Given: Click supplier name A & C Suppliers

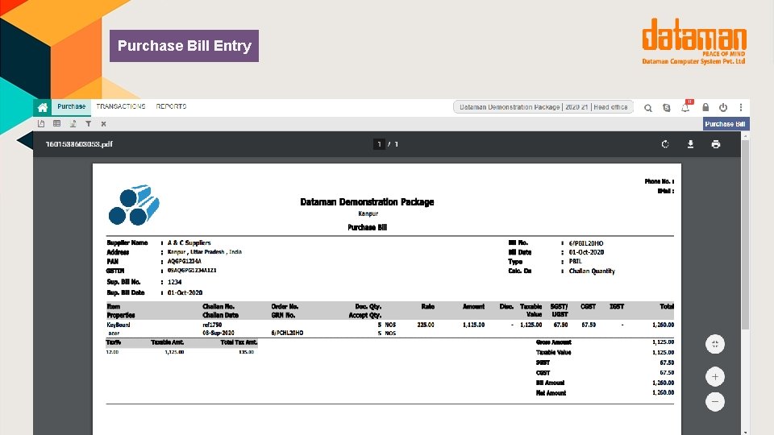Looking at the screenshot, I should 189,242.
